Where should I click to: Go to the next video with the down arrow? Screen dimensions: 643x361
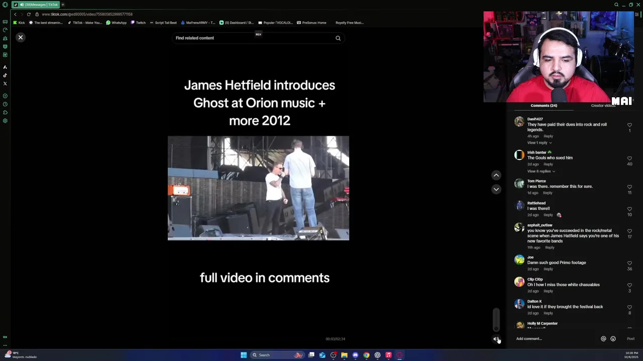pos(496,189)
